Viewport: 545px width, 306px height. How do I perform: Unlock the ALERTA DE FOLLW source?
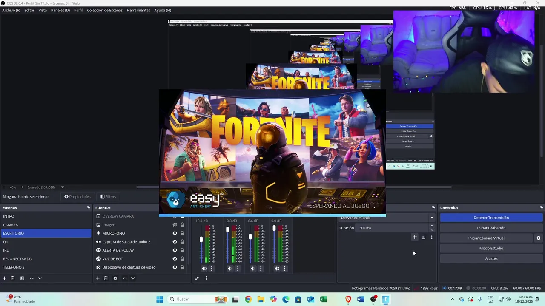click(x=182, y=250)
